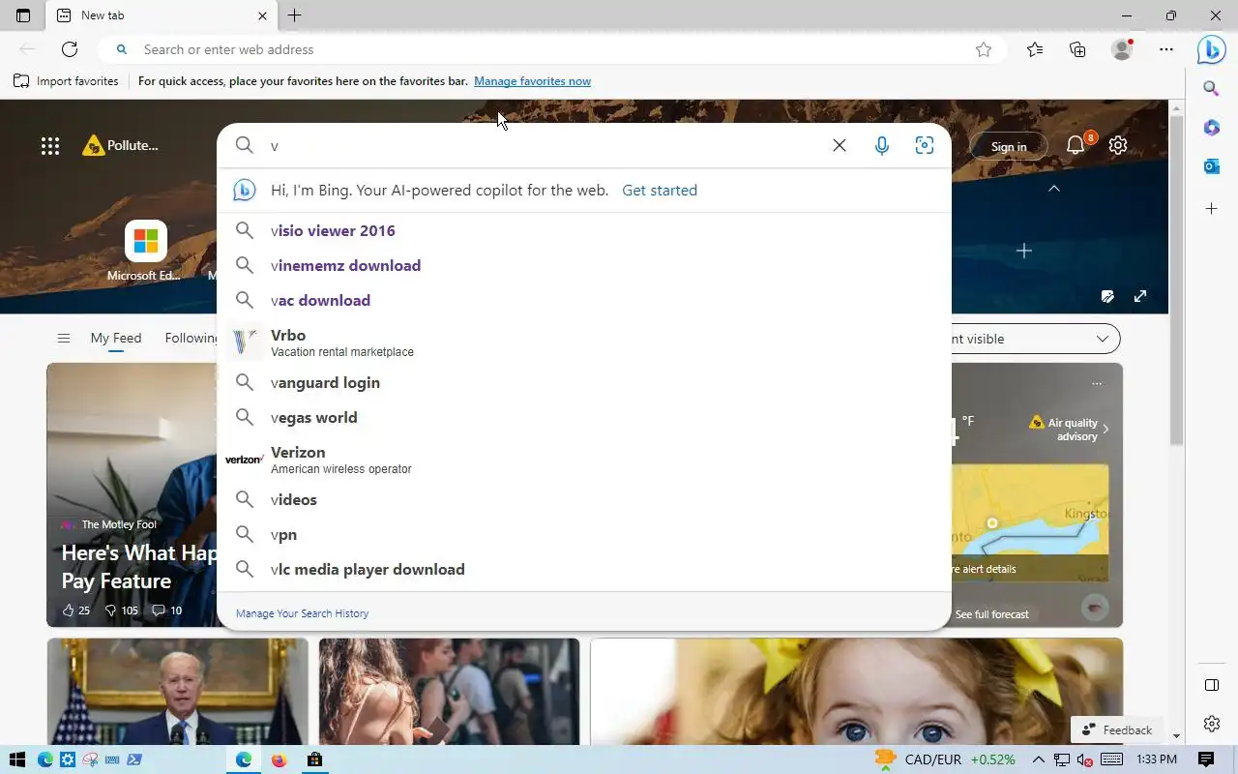Clear the search box with X
This screenshot has height=774, width=1238.
[840, 145]
